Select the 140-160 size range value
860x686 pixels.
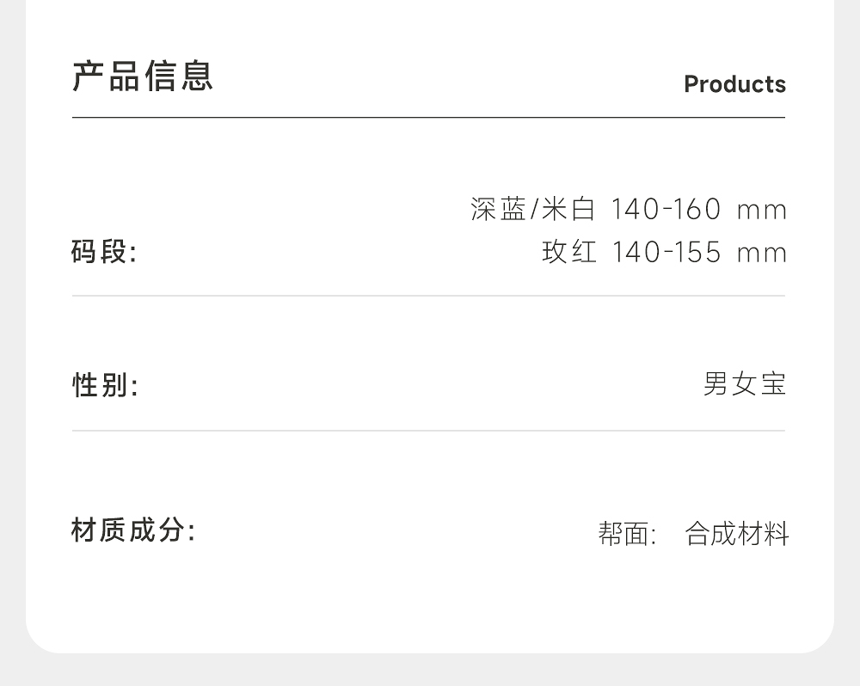(666, 209)
